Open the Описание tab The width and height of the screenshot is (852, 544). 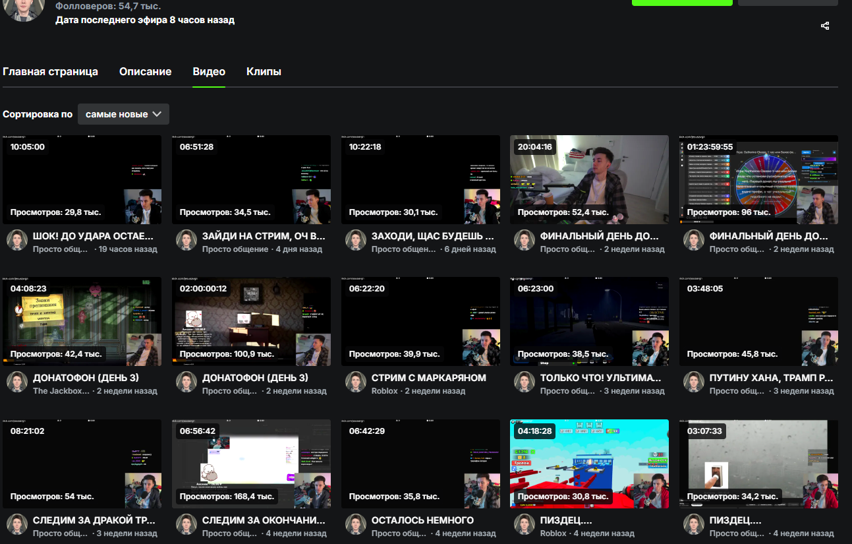[x=146, y=72]
